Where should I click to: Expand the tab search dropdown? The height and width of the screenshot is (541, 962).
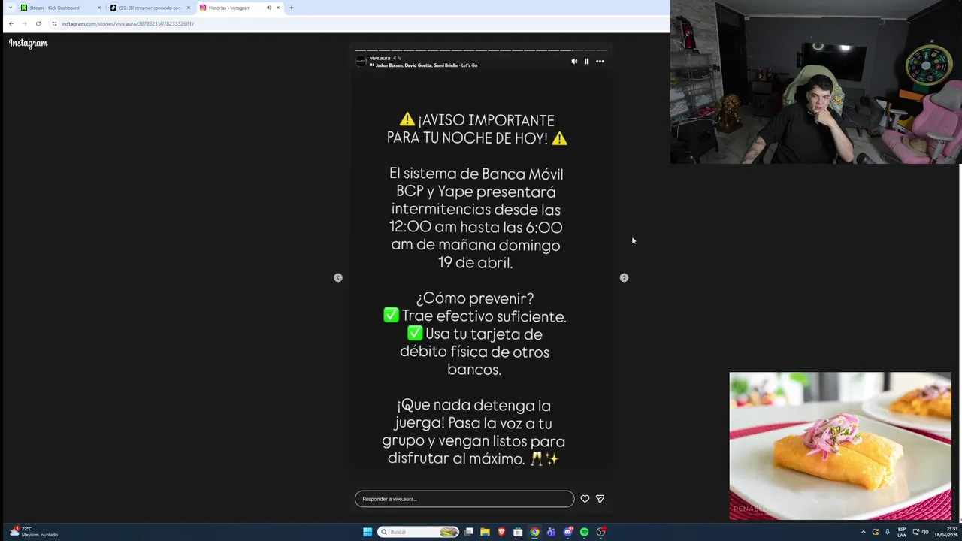coord(10,8)
